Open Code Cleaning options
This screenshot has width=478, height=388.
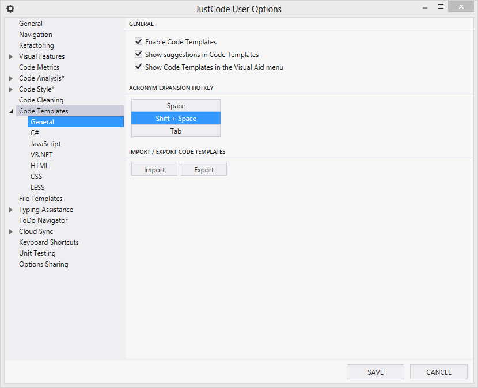[41, 100]
